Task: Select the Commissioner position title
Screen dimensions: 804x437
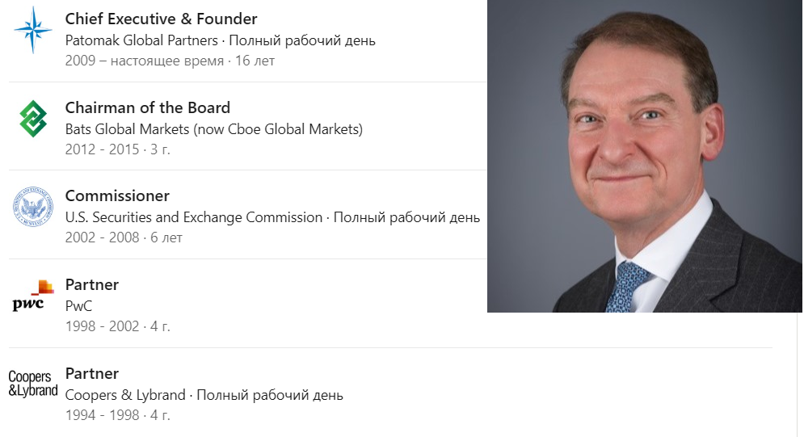Action: click(117, 195)
